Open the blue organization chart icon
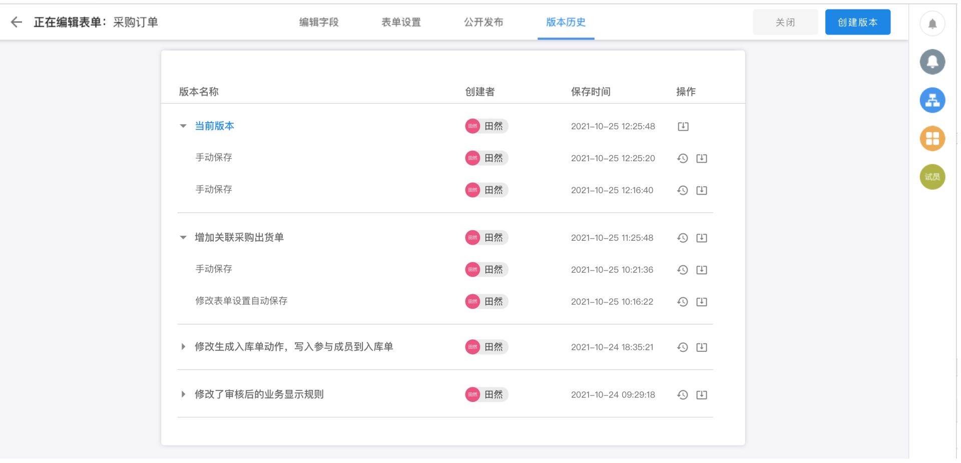Image resolution: width=961 pixels, height=463 pixels. tap(932, 100)
